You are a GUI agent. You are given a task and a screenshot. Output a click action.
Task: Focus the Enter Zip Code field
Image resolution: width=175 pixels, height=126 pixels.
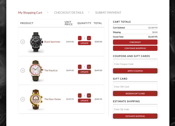135,109
